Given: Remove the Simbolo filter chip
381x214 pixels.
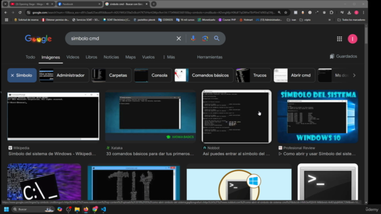Looking at the screenshot, I should tap(22, 75).
